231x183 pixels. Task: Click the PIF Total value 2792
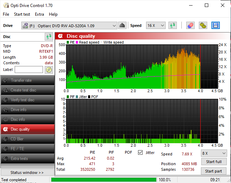click(110, 169)
